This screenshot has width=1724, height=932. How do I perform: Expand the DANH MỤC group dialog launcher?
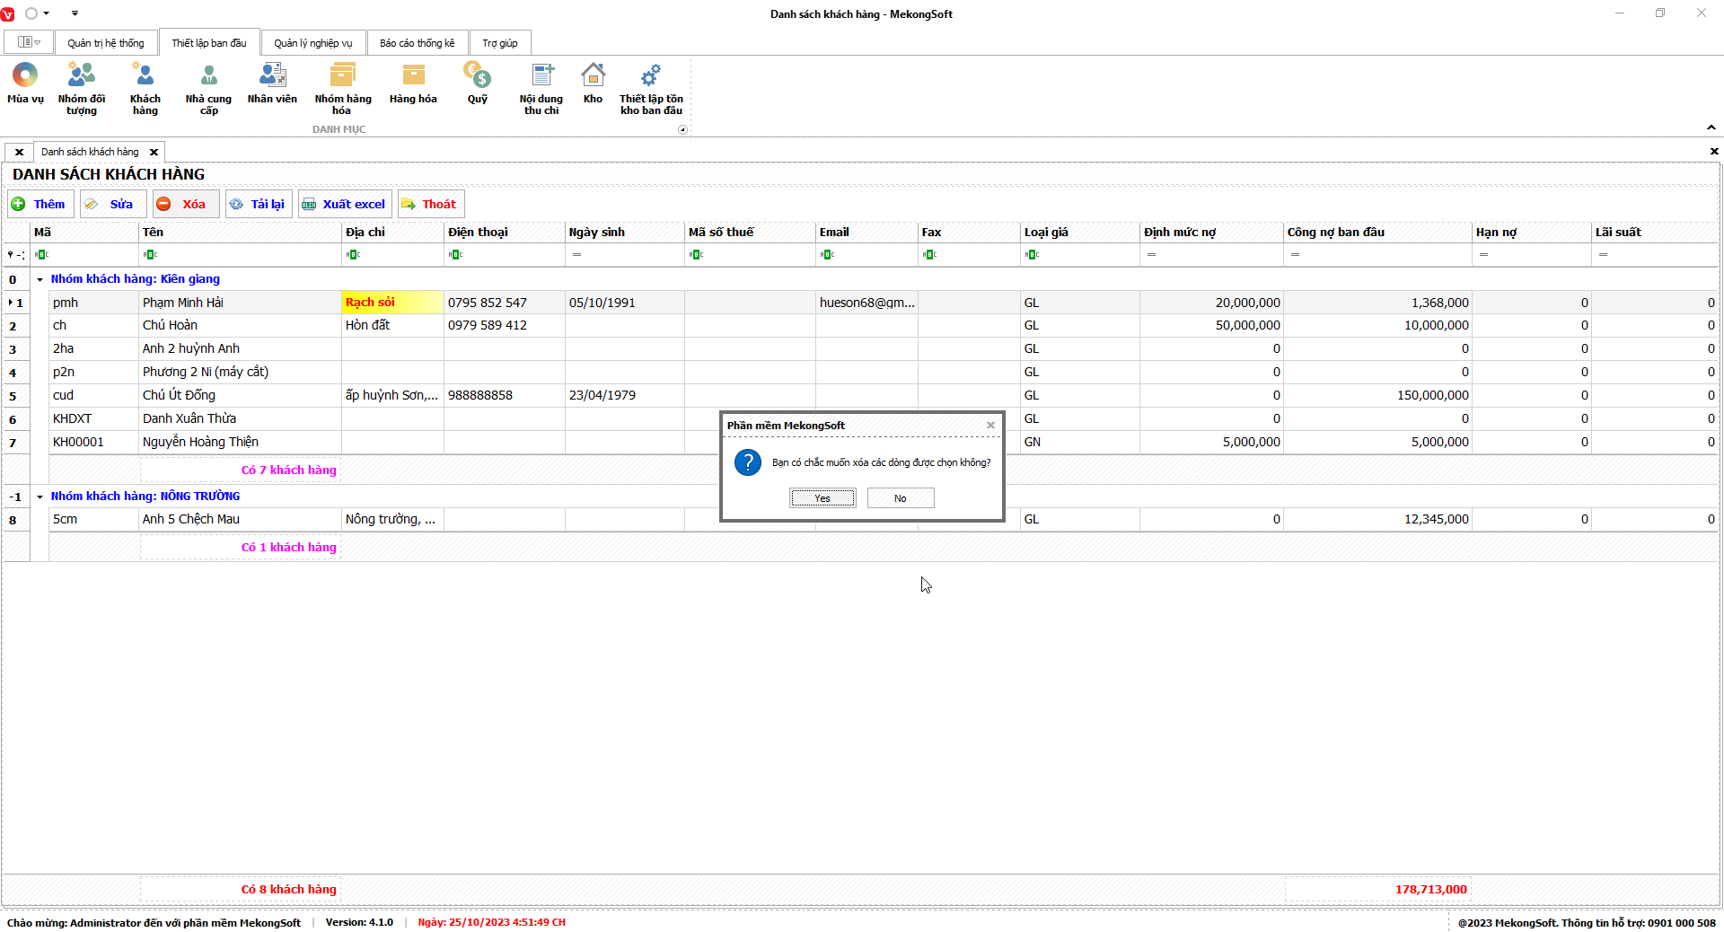pos(682,130)
